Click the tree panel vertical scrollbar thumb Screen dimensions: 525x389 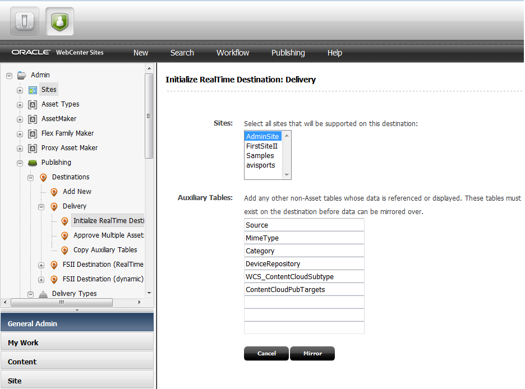click(x=149, y=116)
